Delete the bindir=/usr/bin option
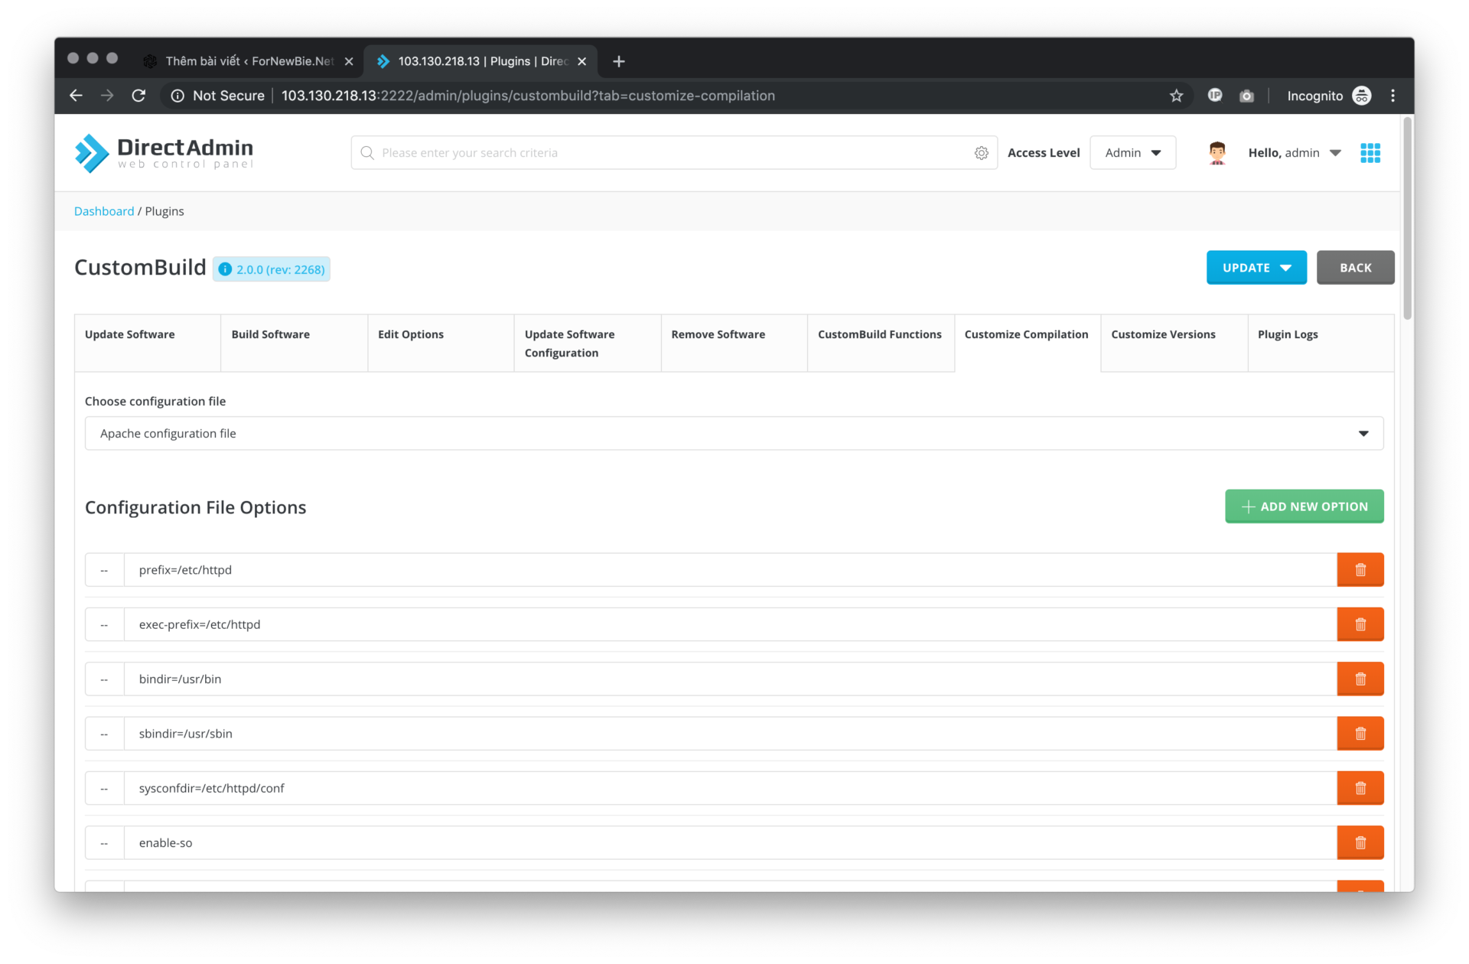 coord(1360,679)
